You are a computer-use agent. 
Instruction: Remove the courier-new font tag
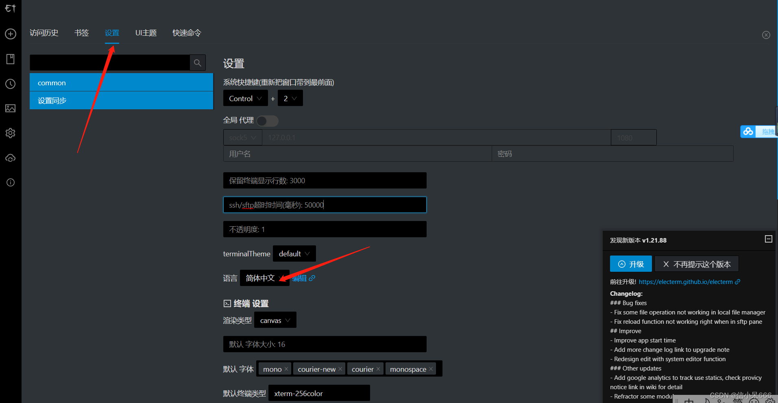340,369
